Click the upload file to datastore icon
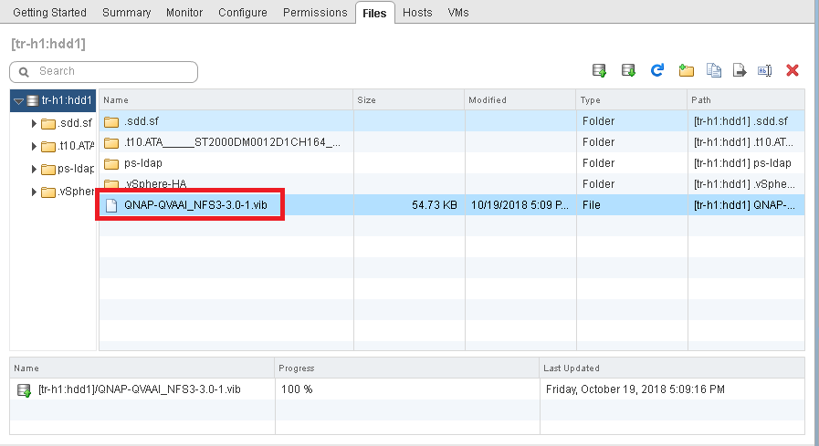 point(600,70)
